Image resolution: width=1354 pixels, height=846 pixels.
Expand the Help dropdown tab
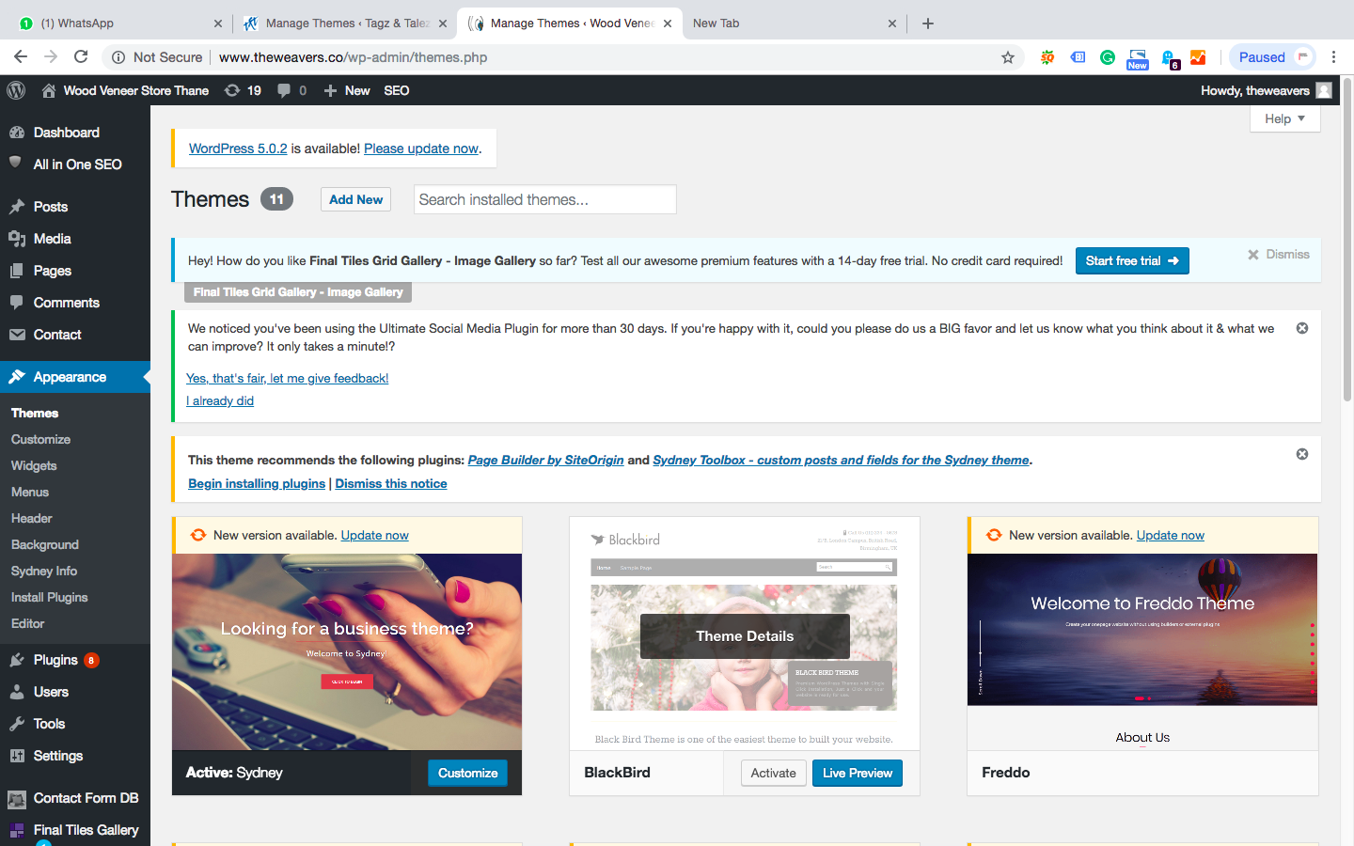point(1285,118)
